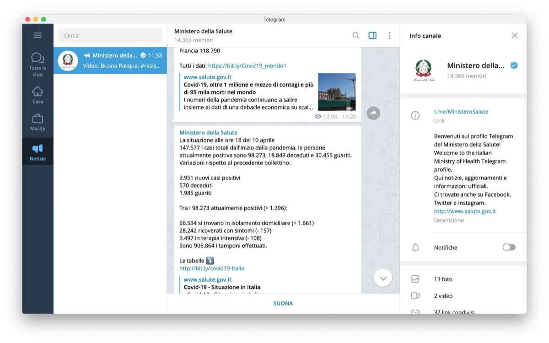Click the 14.366 membri text in info panel
The image size is (549, 343).
click(x=467, y=76)
